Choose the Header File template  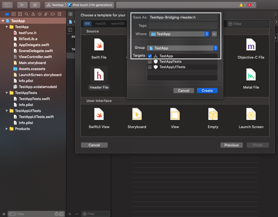click(x=99, y=79)
